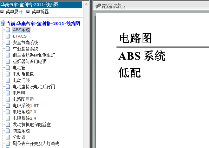
Task: Click the document icon next to 电喇叭
Action: (x=8, y=93)
